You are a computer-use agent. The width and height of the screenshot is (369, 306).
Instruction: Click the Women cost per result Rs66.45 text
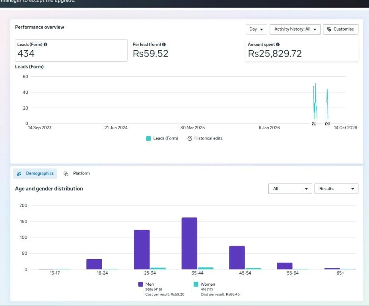click(220, 294)
